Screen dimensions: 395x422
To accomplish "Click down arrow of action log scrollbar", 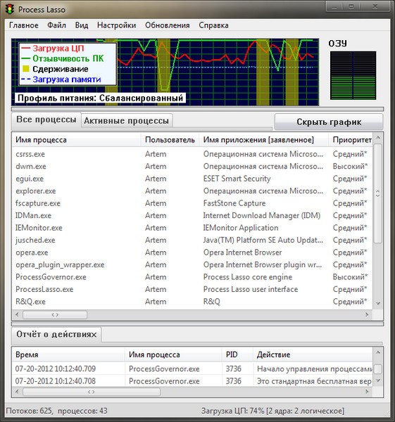I will click(378, 381).
